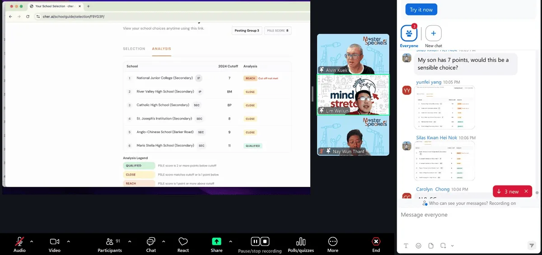Turn on the camera via the Video icon
This screenshot has width=542, height=255.
coord(55,241)
